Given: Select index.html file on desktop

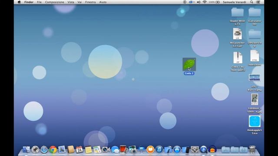Looking at the screenshot, I should [255, 56].
